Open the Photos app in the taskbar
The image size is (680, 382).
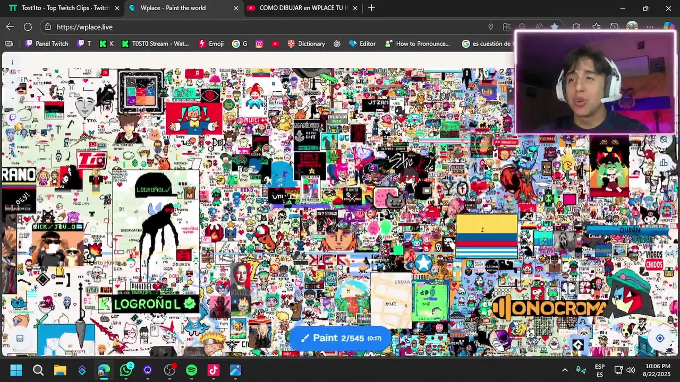click(x=235, y=370)
